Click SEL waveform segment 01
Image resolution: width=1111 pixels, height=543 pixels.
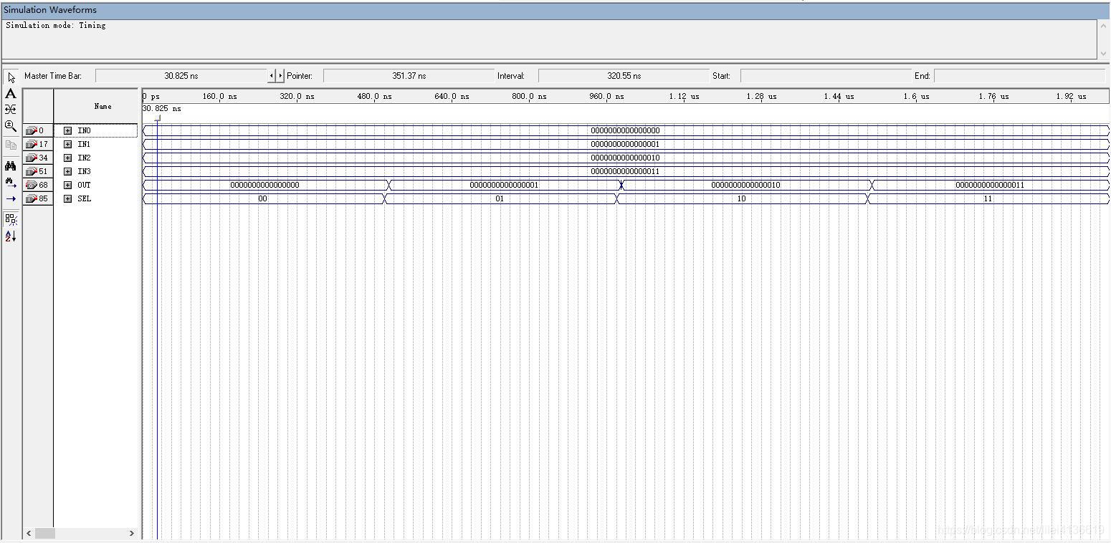pyautogui.click(x=500, y=198)
